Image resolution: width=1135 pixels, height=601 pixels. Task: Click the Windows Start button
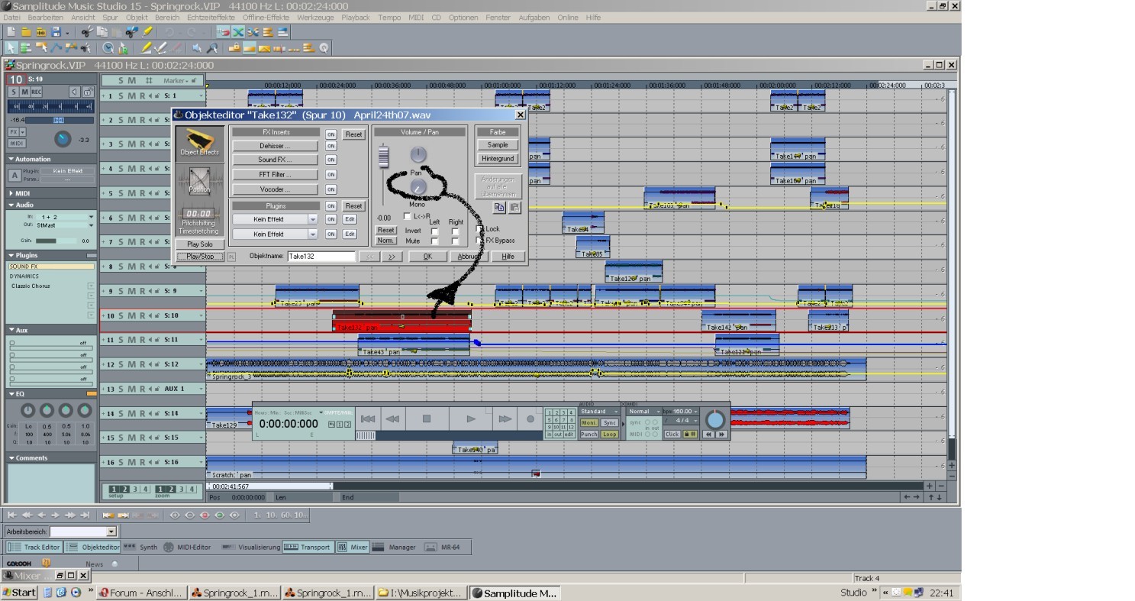click(19, 593)
